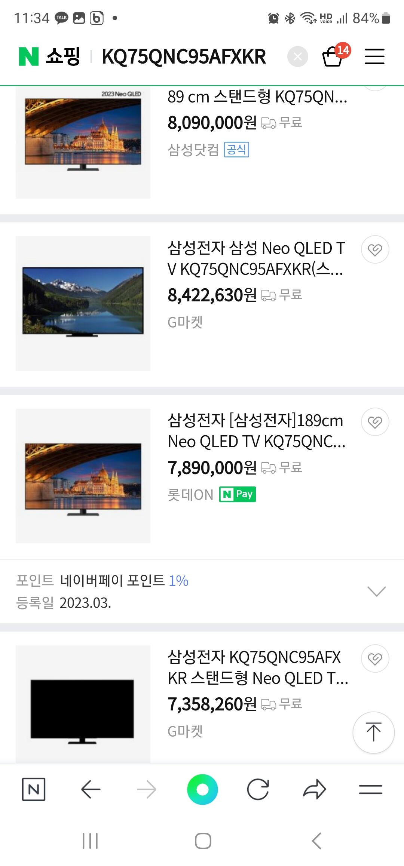This screenshot has height=866, width=404.
Task: Share this page using the share arrow
Action: (x=314, y=789)
